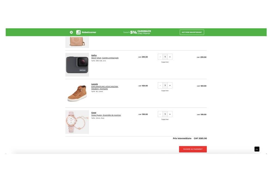
Task: Open the Lacoste brand link
Action: 95,84
